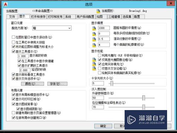The image size is (177, 133).
Task: Click the drawing icon beside 仅亮显光栅图像边框
Action: pos(94,60)
